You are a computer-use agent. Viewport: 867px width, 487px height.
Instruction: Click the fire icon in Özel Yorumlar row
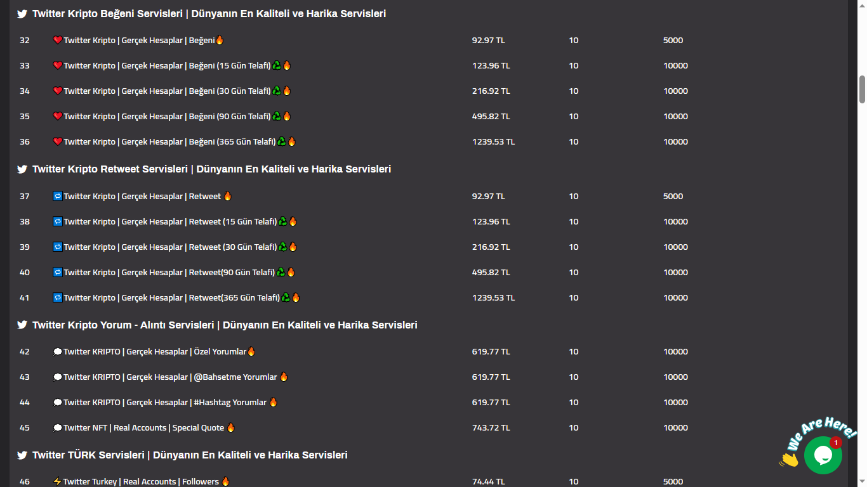[251, 351]
